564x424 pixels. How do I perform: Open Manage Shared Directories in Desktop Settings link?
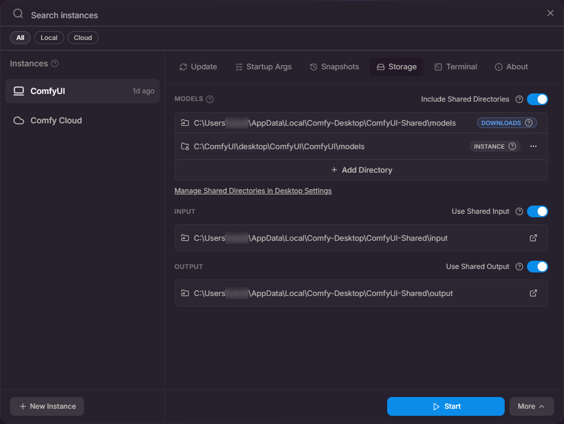click(x=253, y=191)
